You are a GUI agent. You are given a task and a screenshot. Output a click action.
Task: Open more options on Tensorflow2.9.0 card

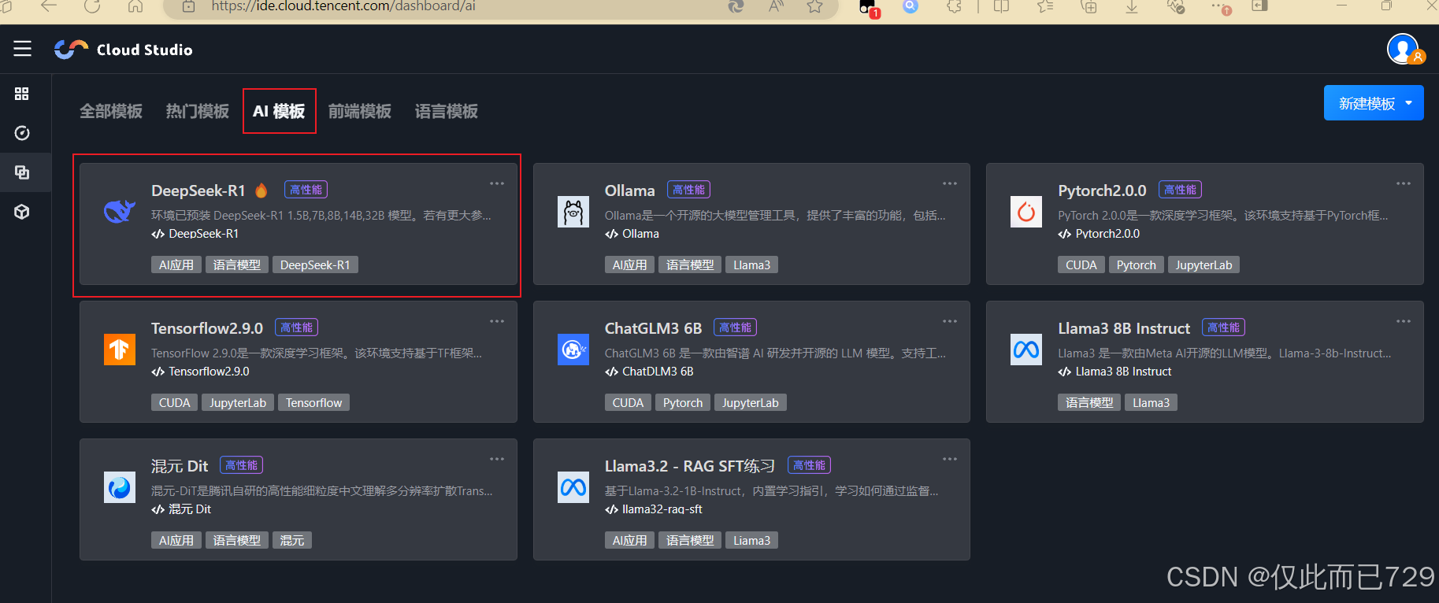coord(497,321)
